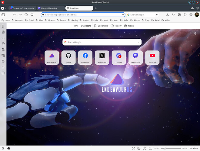
Task: Expand the address field dropdown arrow
Action: coord(123,15)
